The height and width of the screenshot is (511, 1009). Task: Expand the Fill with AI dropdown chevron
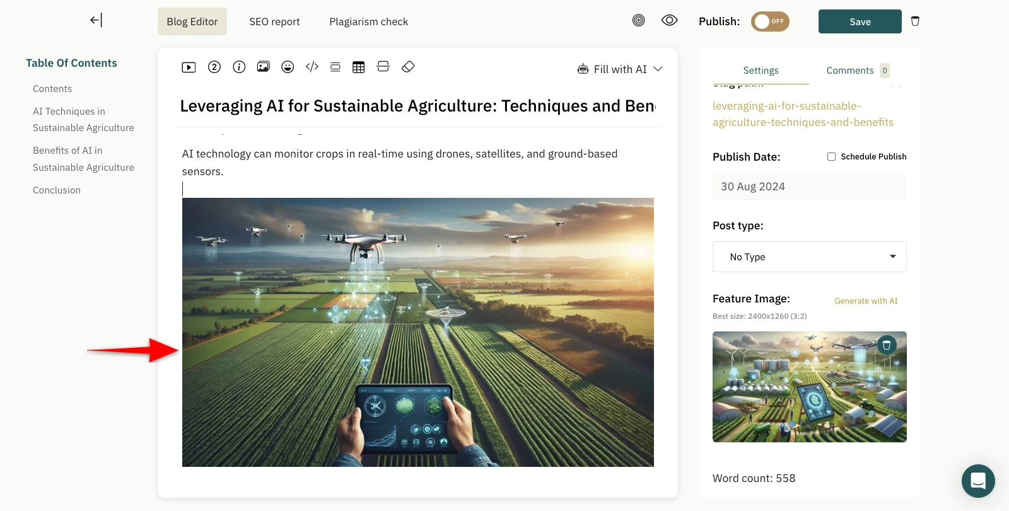click(x=658, y=69)
